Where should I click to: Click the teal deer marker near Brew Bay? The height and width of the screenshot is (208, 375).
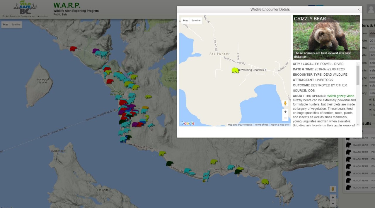(x=207, y=175)
